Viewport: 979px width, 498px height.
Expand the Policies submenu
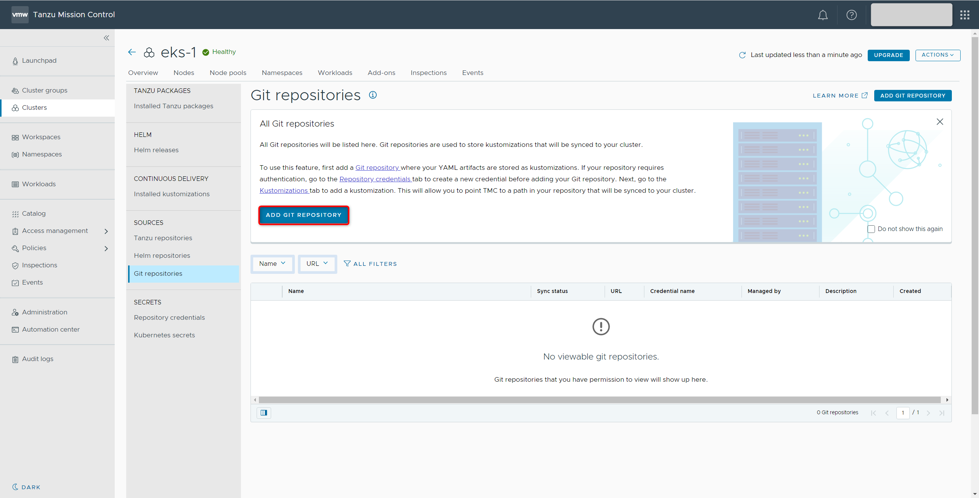click(106, 248)
